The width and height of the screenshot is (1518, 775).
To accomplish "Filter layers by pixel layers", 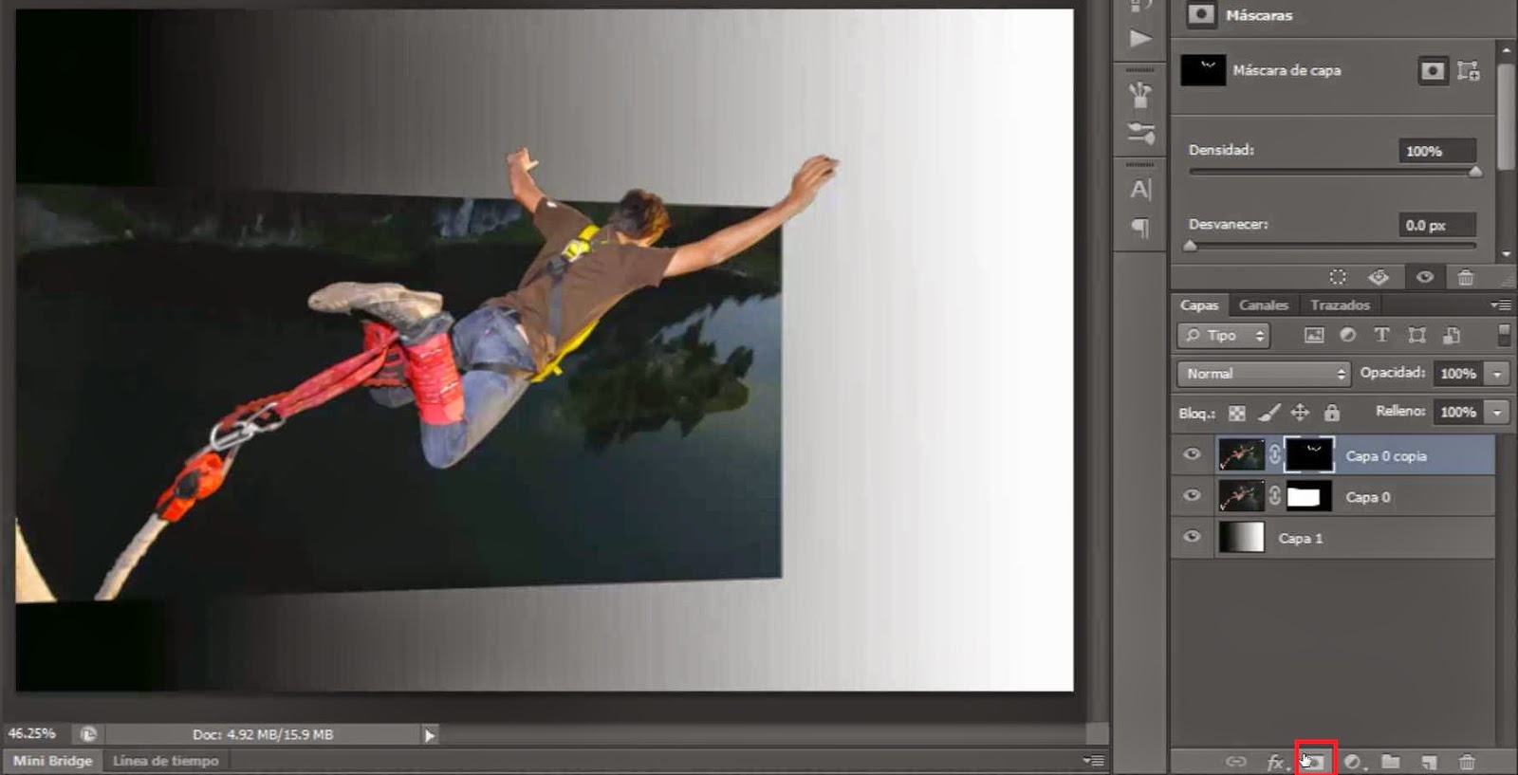I will click(x=1314, y=335).
